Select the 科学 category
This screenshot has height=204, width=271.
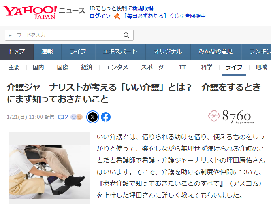(x=207, y=67)
